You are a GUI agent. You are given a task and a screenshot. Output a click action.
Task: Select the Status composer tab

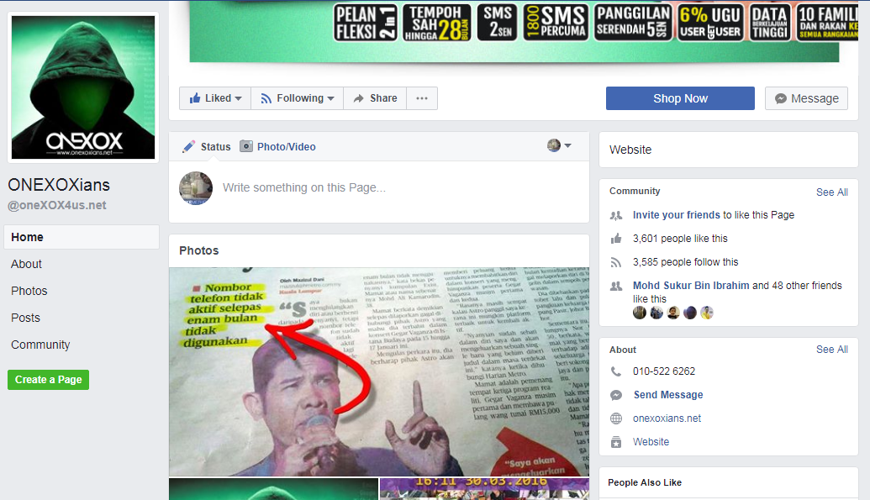[x=207, y=146]
